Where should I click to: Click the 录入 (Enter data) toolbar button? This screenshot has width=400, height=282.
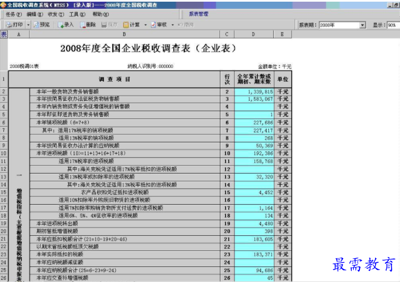point(66,25)
